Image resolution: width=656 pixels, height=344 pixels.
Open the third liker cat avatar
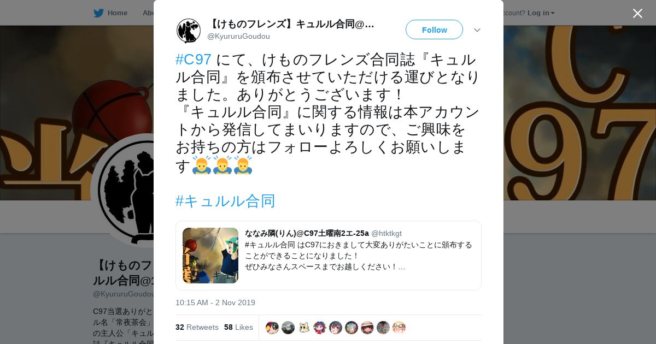pos(304,328)
